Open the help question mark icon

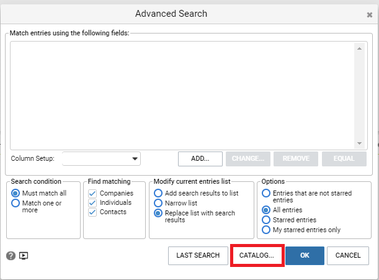[x=11, y=256]
